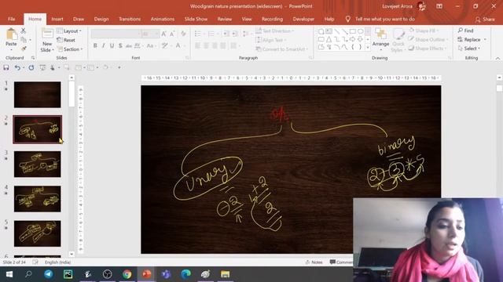
Task: Choose the right arrow shape in gallery
Action: pyautogui.click(x=353, y=39)
